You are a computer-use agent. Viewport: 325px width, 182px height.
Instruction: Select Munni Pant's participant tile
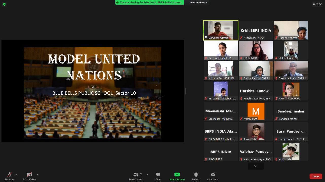pyautogui.click(x=256, y=111)
